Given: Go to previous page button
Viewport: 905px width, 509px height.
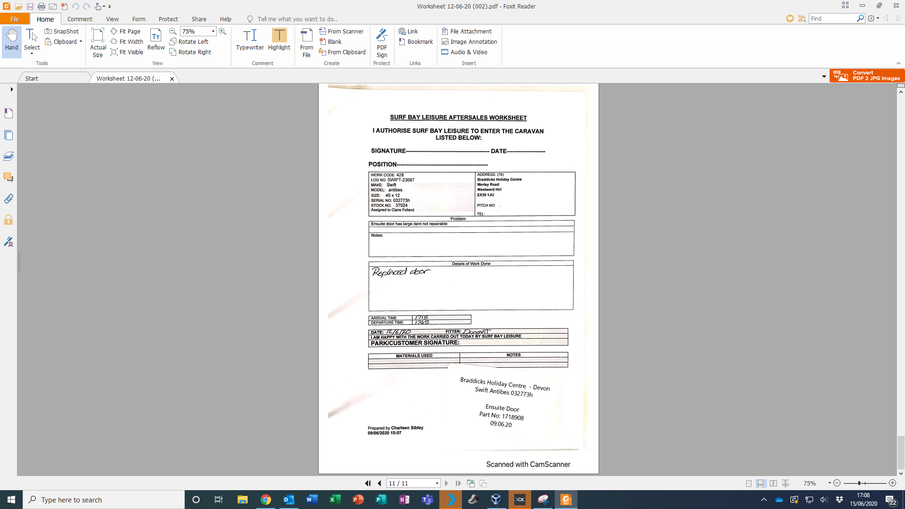Looking at the screenshot, I should pos(379,483).
